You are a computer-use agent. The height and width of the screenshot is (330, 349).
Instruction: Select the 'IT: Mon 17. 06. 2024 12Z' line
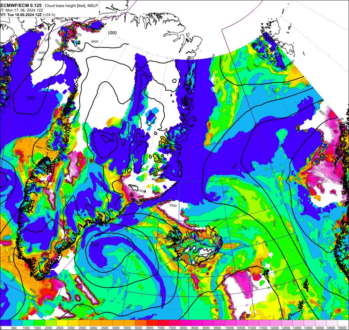pyautogui.click(x=22, y=10)
